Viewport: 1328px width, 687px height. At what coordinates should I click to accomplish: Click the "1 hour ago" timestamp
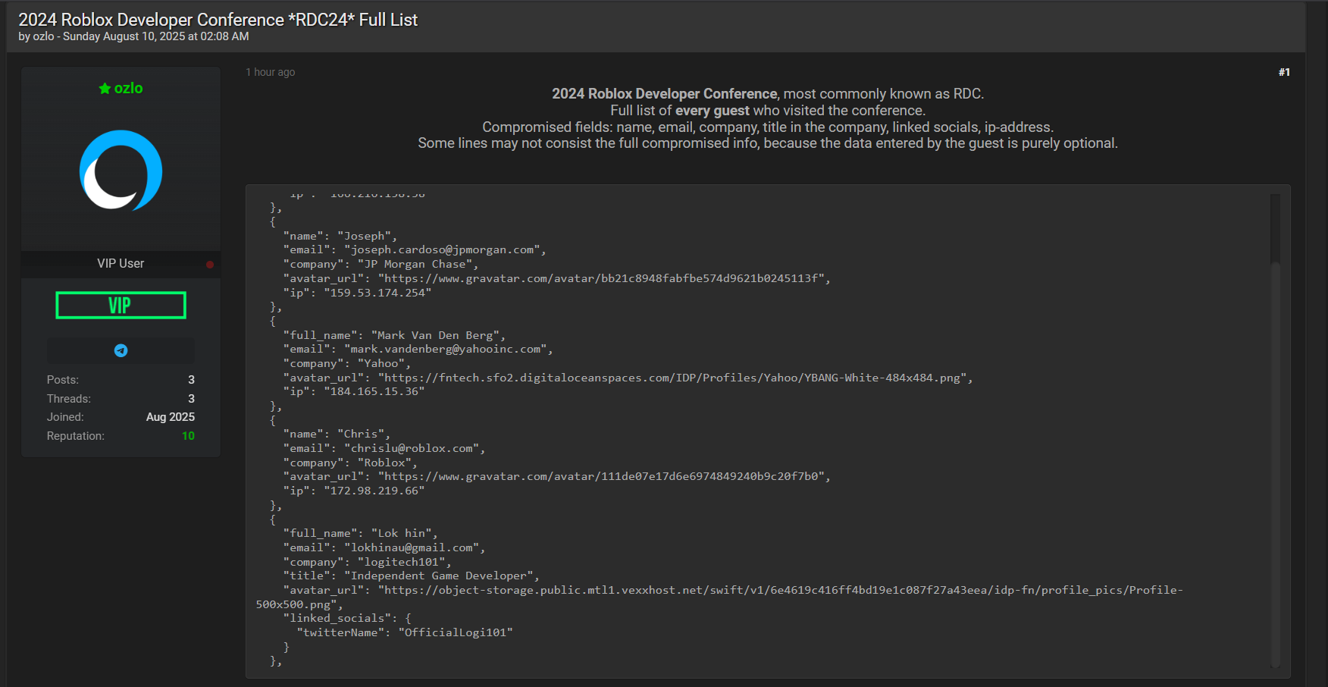coord(270,72)
